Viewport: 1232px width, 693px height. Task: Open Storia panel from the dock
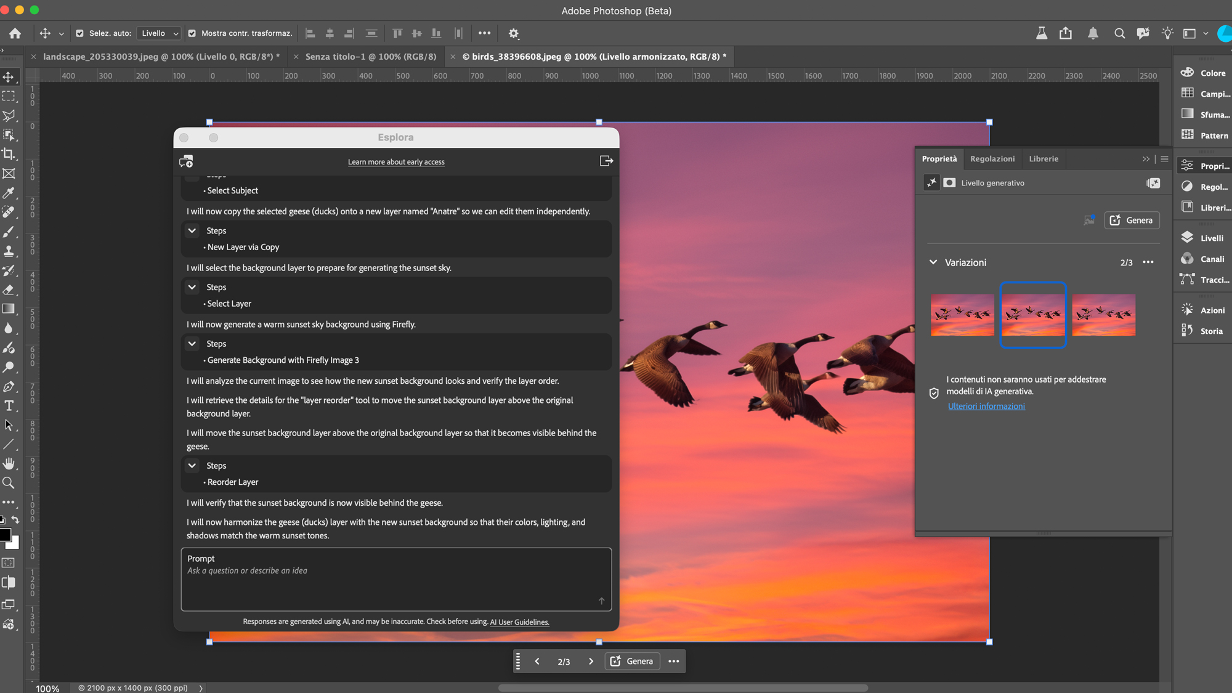[x=1202, y=331]
